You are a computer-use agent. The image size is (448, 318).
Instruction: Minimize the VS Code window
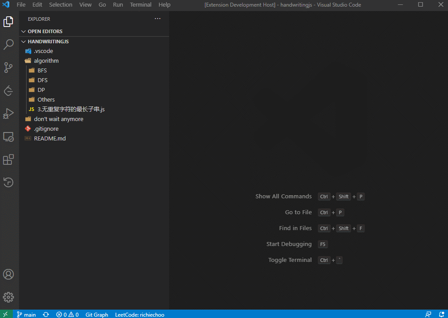(400, 4)
